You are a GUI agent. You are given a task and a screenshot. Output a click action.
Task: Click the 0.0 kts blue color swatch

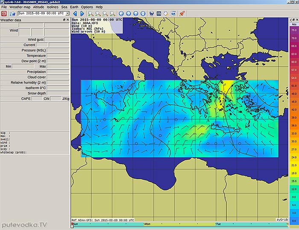(294, 221)
